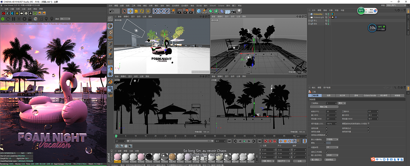Image resolution: width=410 pixels, height=166 pixels.
Task: Enable render LOD in editor checkbox
Action: [x=368, y=123]
